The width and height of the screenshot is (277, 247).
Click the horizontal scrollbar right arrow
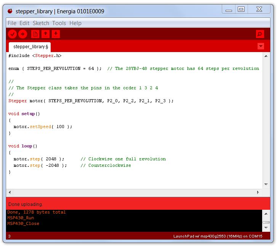pyautogui.click(x=258, y=192)
